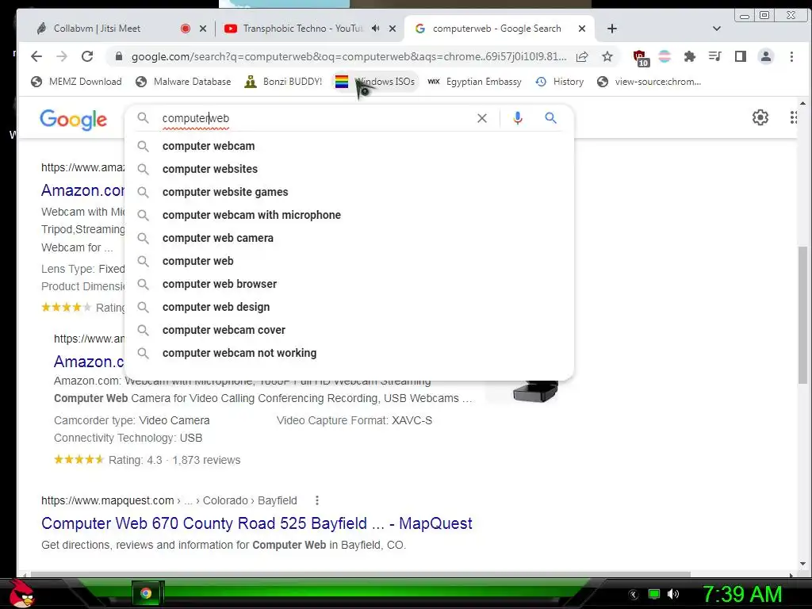The width and height of the screenshot is (812, 609).
Task: Share this page via address bar icon
Action: 582,56
